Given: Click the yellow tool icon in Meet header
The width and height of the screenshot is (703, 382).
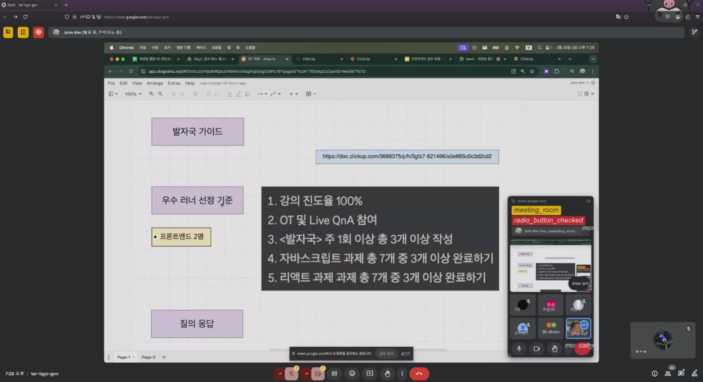Looking at the screenshot, I should point(8,32).
